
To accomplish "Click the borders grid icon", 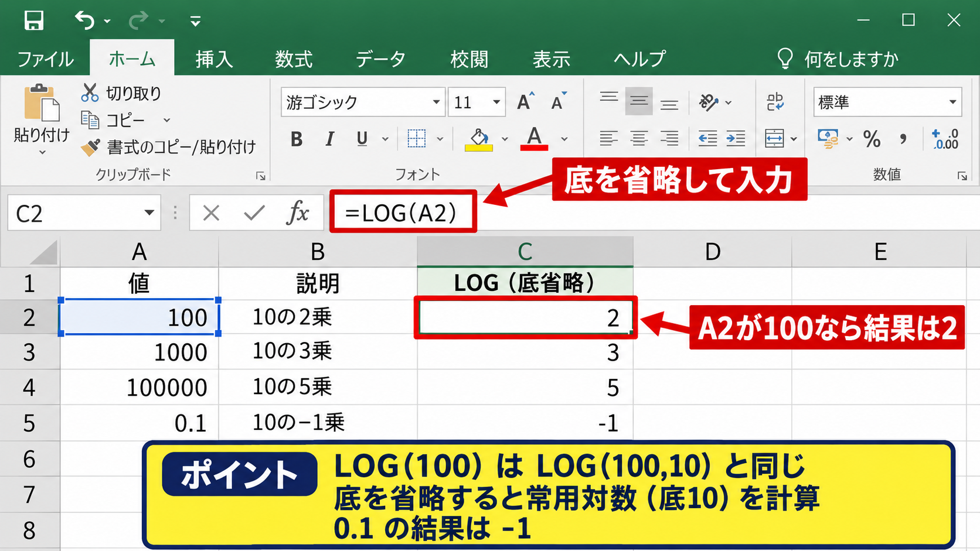I will pos(417,139).
